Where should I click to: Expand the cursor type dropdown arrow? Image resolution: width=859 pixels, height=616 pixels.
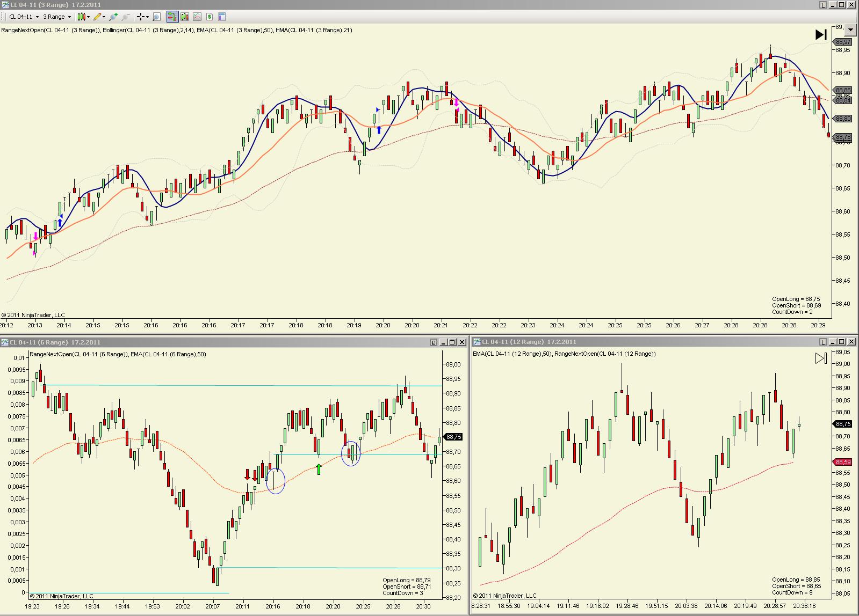point(147,17)
